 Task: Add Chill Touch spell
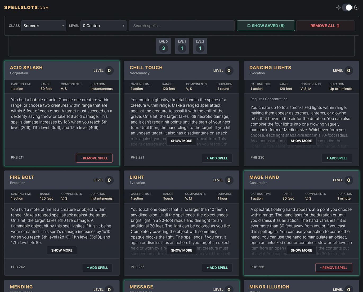coord(217,158)
